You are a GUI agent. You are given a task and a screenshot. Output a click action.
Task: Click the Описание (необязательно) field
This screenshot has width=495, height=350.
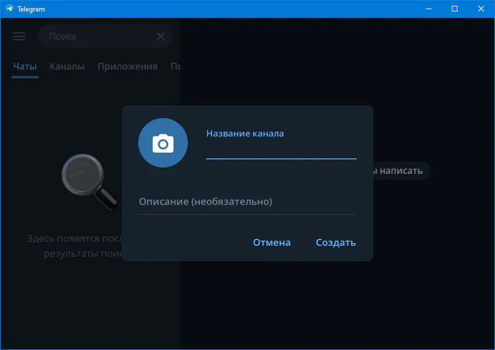247,202
